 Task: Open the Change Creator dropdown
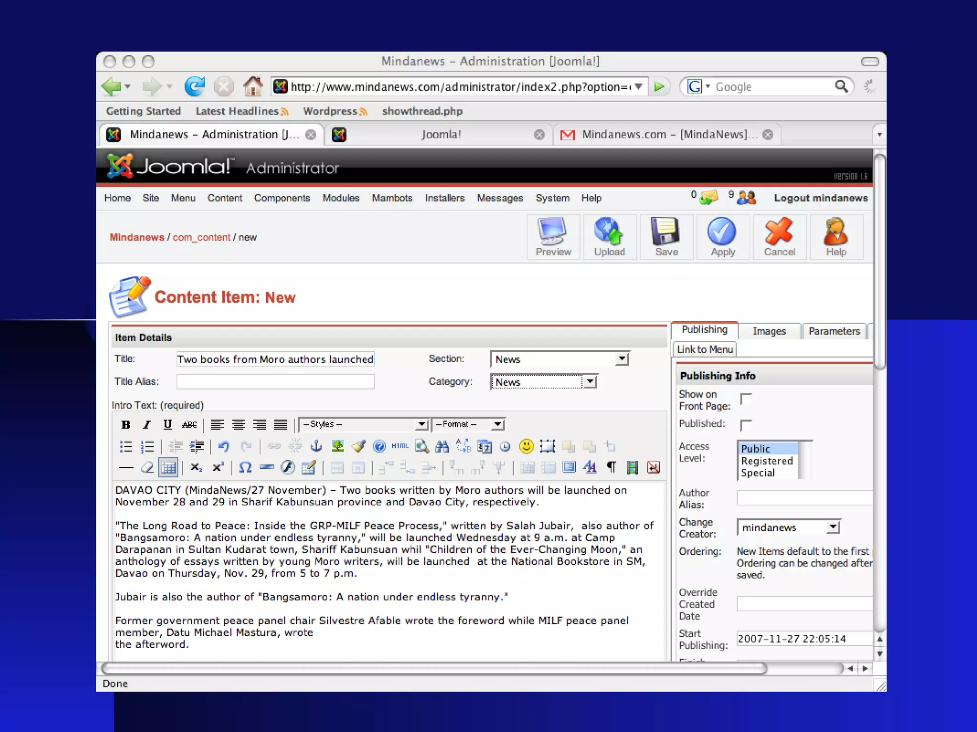[789, 527]
